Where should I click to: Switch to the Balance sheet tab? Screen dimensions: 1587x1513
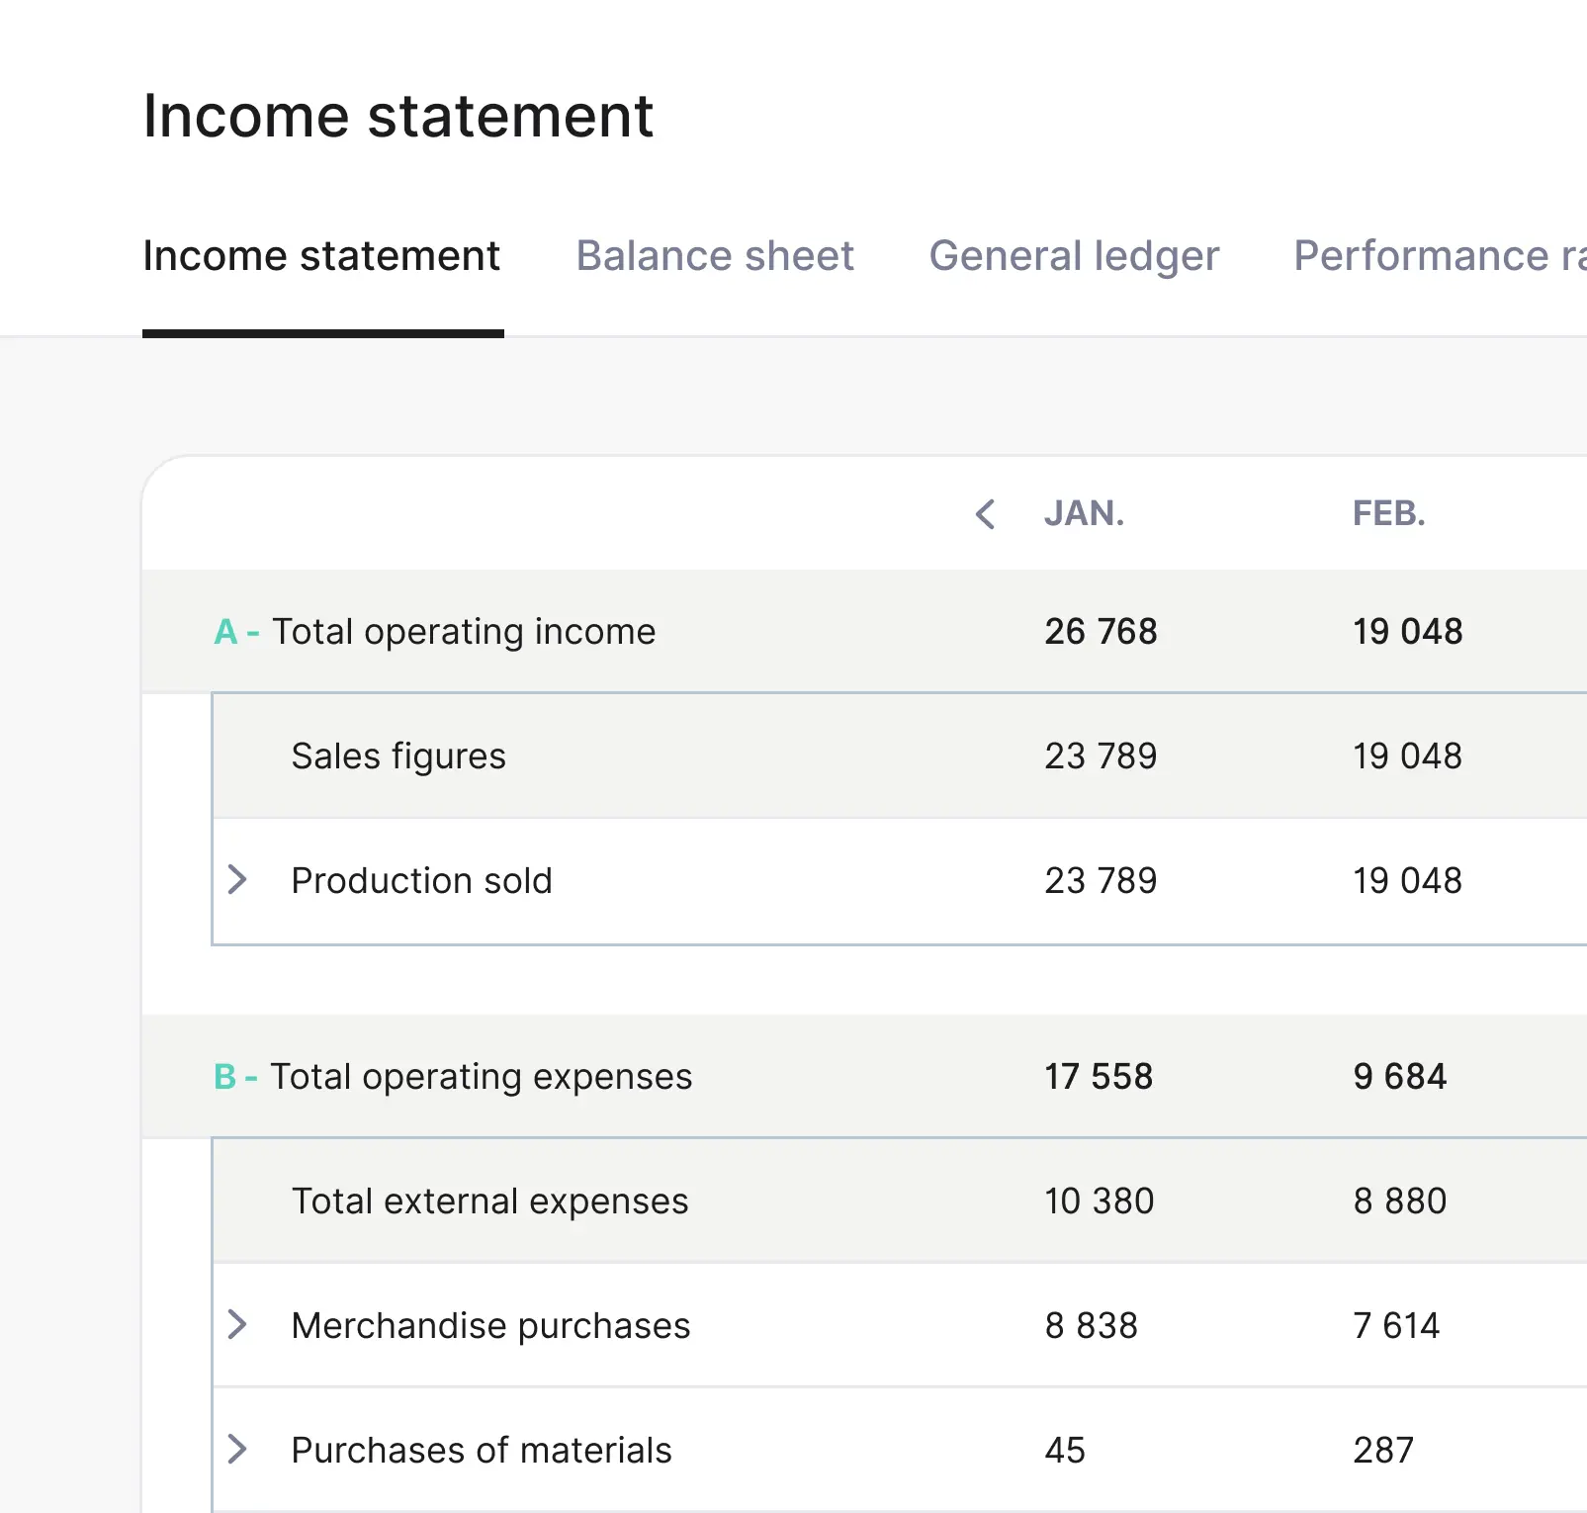(x=714, y=256)
